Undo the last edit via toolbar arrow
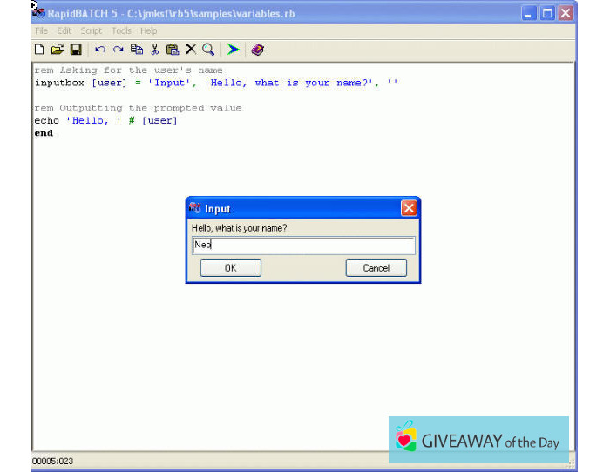Image resolution: width=610 pixels, height=472 pixels. tap(100, 50)
